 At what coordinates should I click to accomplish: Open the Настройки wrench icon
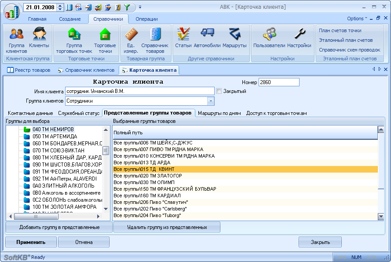pyautogui.click(x=299, y=38)
